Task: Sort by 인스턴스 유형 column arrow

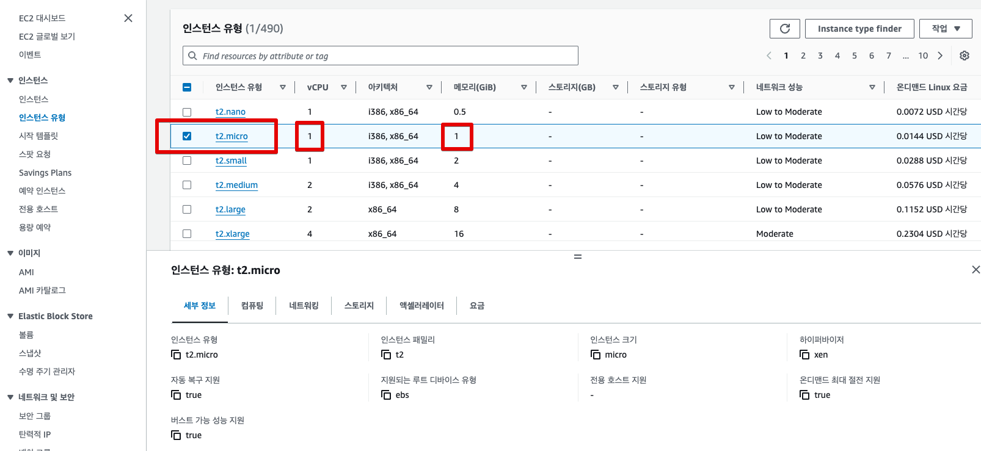Action: [x=283, y=87]
